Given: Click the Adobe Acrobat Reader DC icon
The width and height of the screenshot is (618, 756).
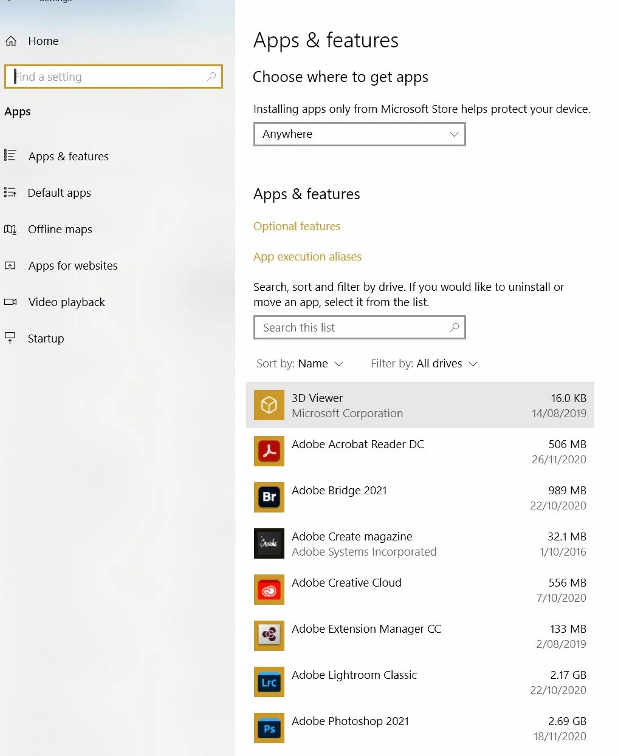Looking at the screenshot, I should click(x=269, y=451).
